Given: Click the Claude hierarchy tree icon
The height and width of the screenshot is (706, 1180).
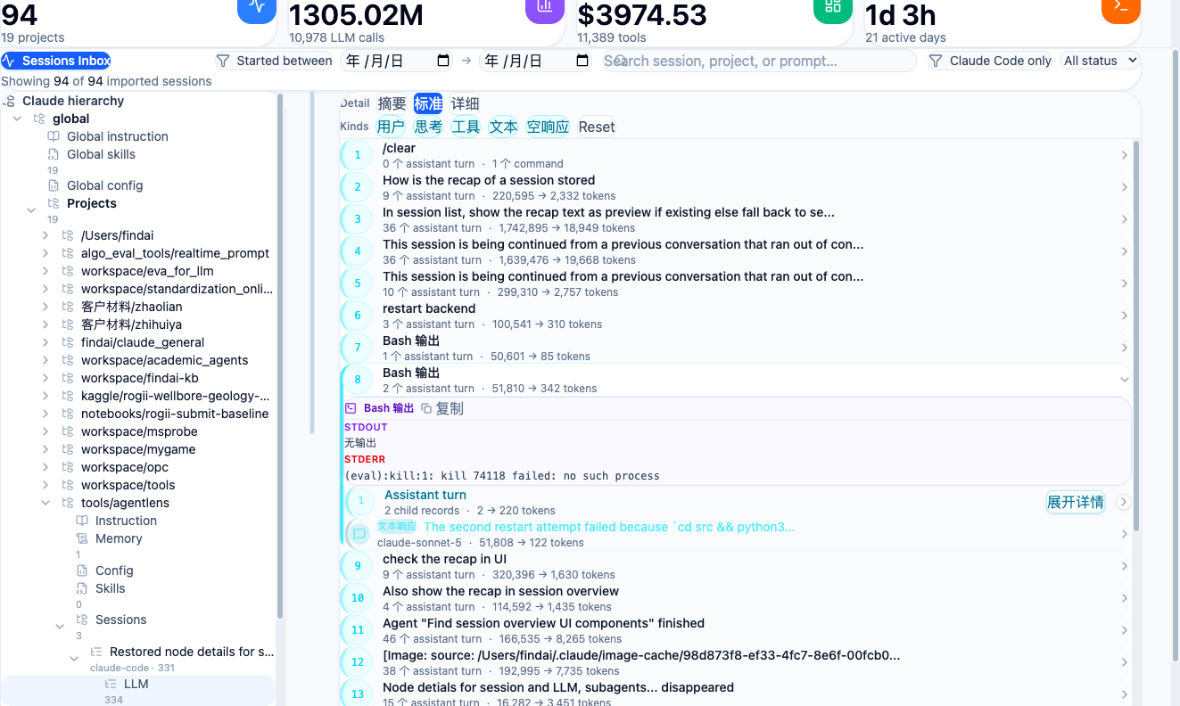Looking at the screenshot, I should tap(10, 101).
